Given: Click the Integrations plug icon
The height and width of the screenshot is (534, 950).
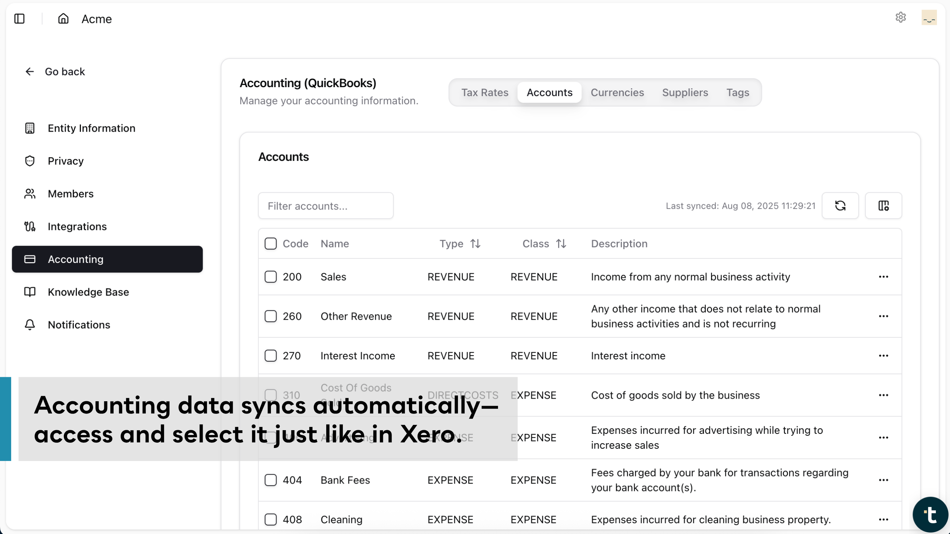Looking at the screenshot, I should point(30,226).
